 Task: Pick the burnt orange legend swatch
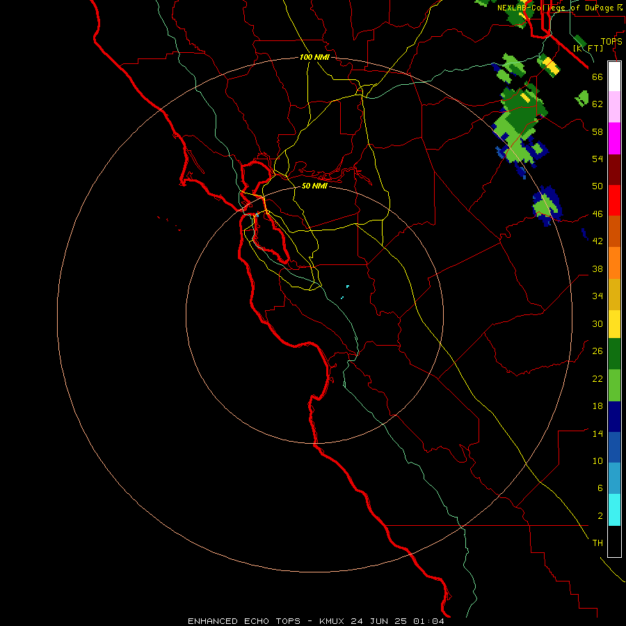pyautogui.click(x=614, y=231)
